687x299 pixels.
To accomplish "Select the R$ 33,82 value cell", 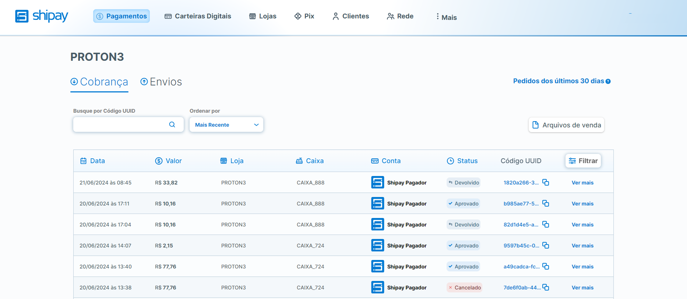I will (x=166, y=183).
